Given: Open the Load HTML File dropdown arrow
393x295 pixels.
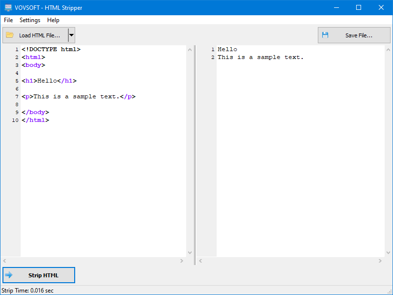Looking at the screenshot, I should point(71,35).
